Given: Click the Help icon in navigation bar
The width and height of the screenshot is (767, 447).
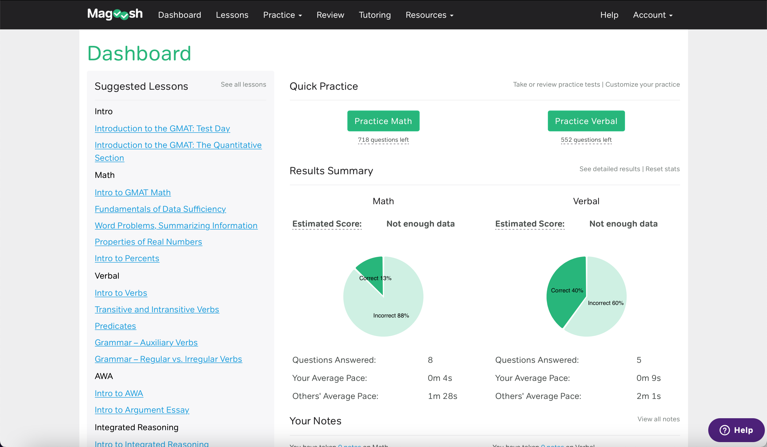Looking at the screenshot, I should click(609, 15).
